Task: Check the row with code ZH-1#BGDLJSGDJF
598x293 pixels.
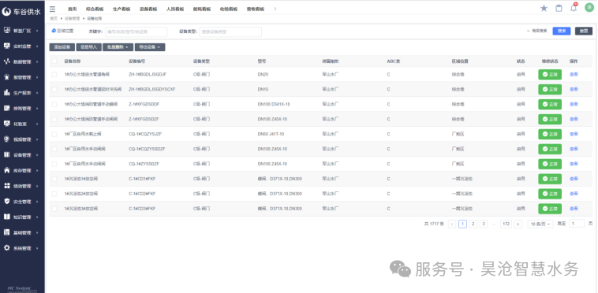Action: click(54, 75)
